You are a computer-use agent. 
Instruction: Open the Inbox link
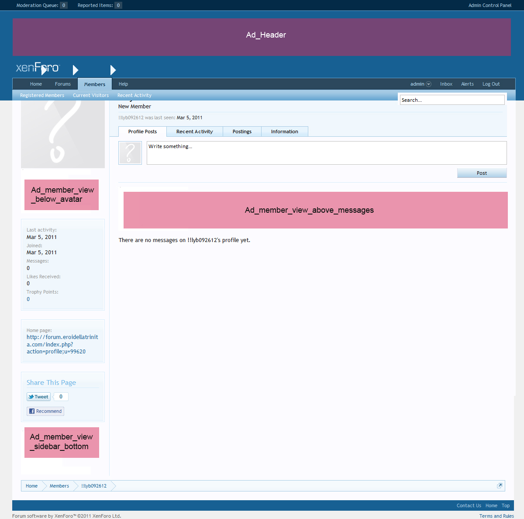tap(446, 84)
